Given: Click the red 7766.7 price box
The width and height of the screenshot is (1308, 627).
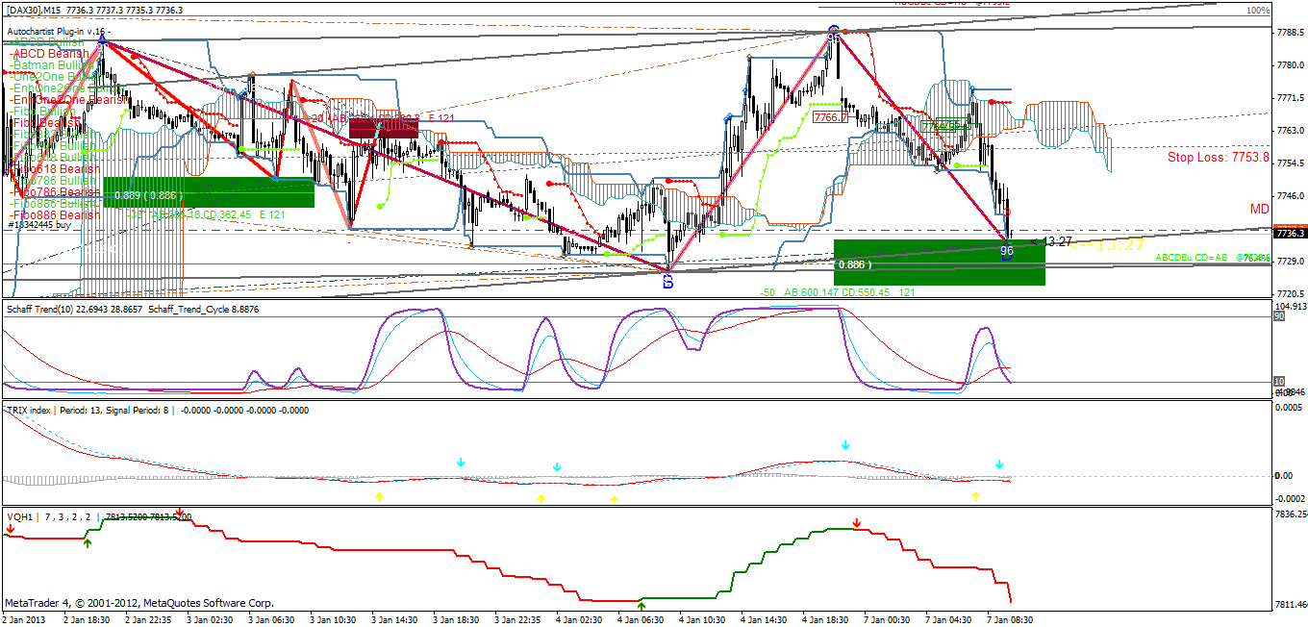Looking at the screenshot, I should [830, 117].
